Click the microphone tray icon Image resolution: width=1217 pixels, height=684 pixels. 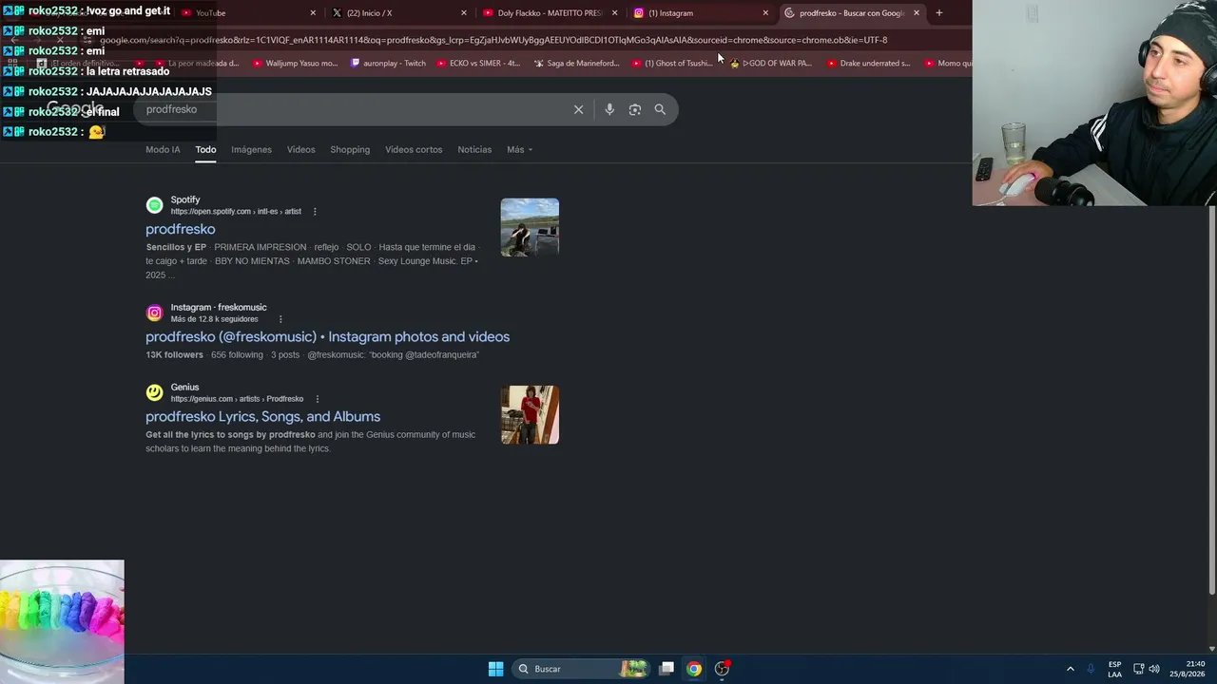point(1091,669)
